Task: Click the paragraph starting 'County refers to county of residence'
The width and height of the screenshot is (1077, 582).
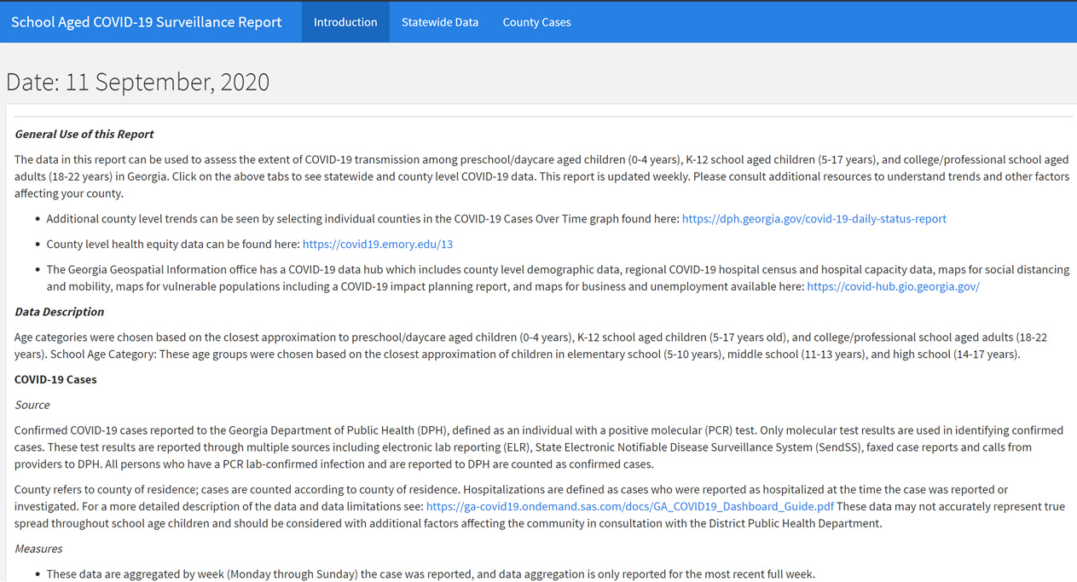Action: 540,506
